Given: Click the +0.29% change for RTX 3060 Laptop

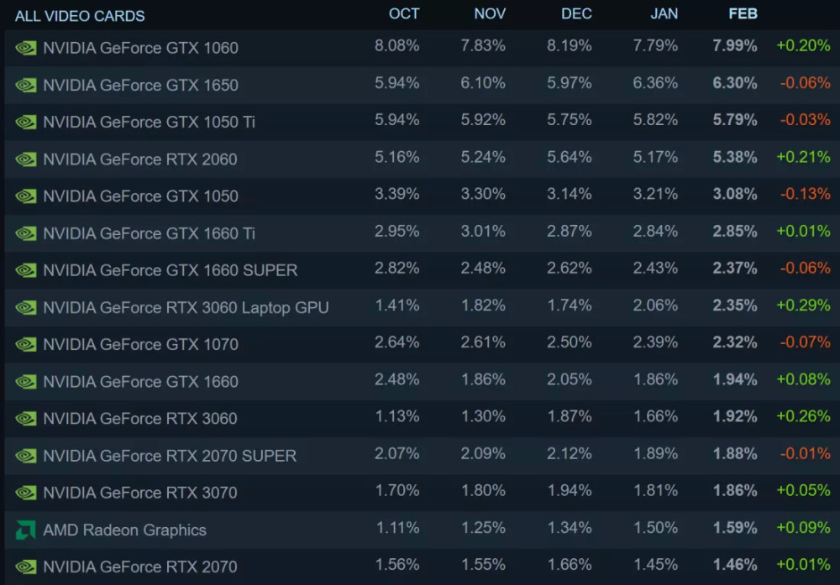Looking at the screenshot, I should (803, 306).
